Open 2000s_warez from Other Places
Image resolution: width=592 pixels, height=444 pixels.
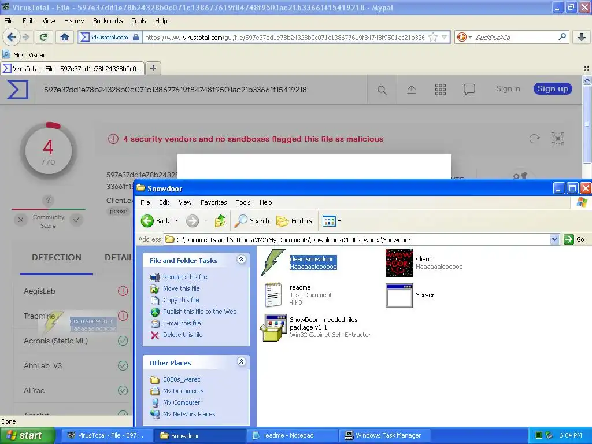coord(182,379)
